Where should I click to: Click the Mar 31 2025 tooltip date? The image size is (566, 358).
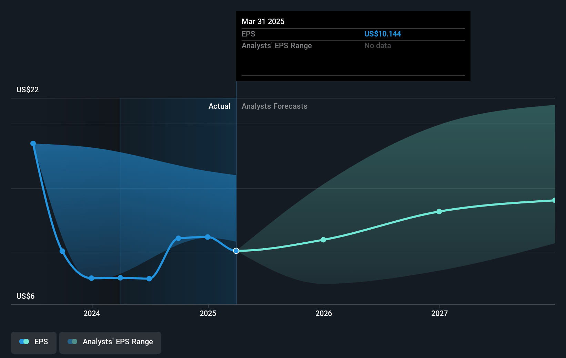click(x=263, y=21)
